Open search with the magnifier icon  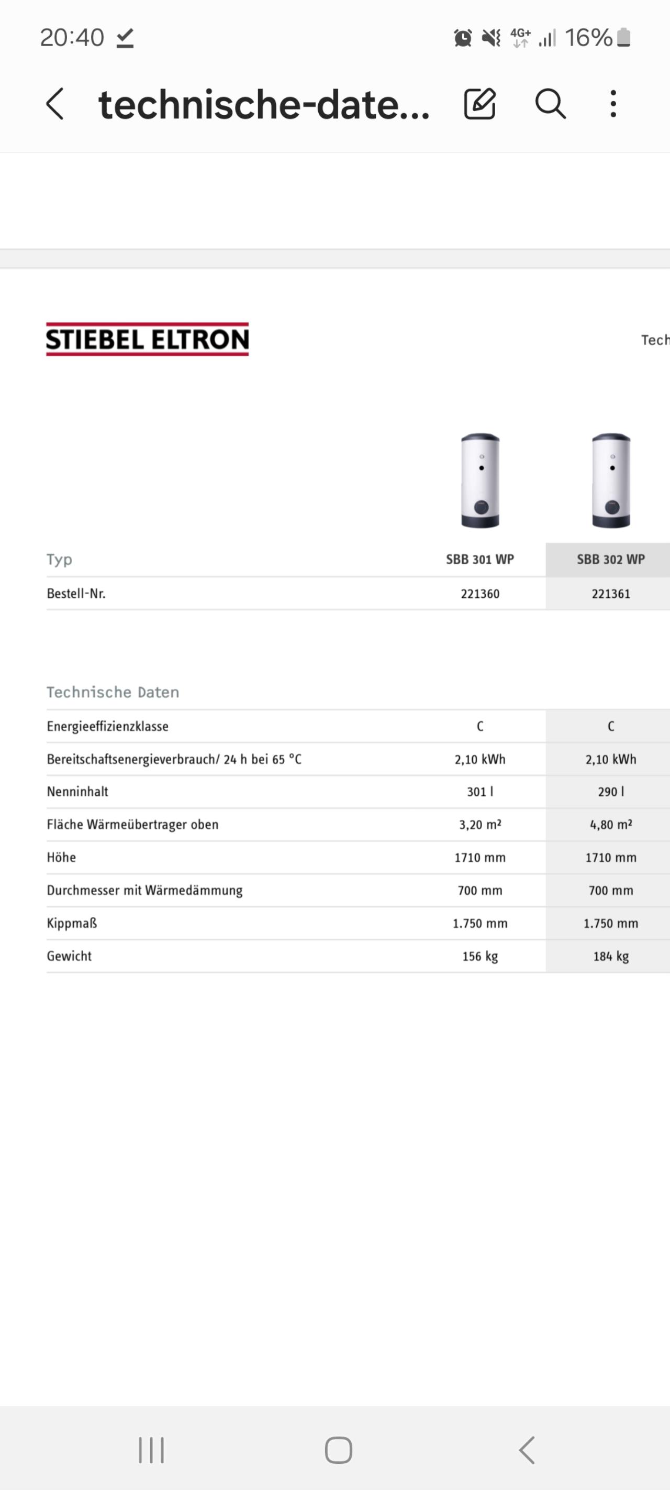click(550, 104)
